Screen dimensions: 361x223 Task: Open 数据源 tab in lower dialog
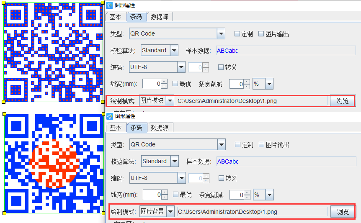tap(160, 128)
